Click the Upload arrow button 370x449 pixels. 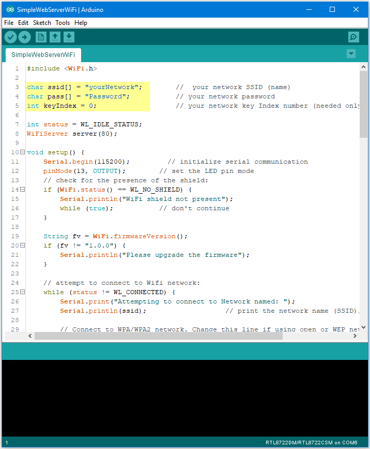point(25,37)
